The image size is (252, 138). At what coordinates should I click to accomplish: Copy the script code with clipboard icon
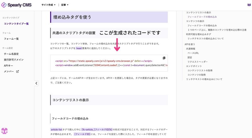[164, 58]
